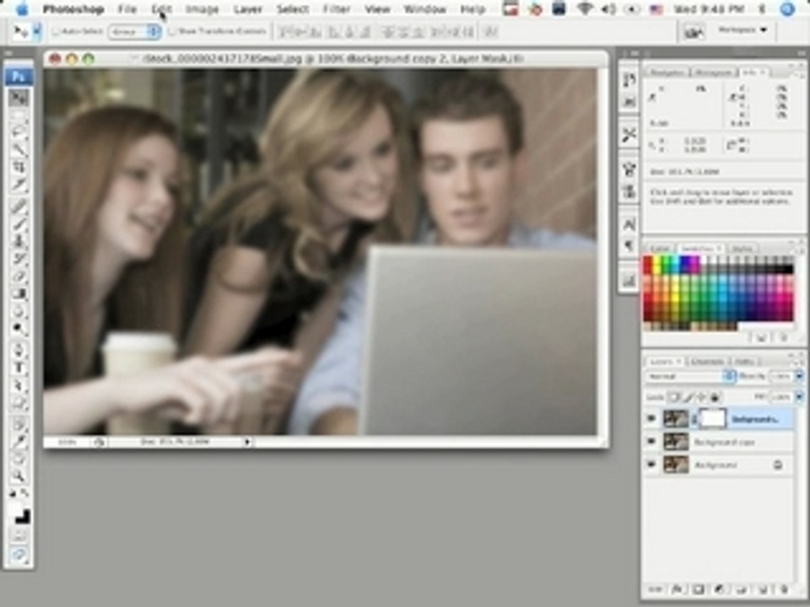Toggle Lock image pixels
810x607 pixels.
coord(688,397)
